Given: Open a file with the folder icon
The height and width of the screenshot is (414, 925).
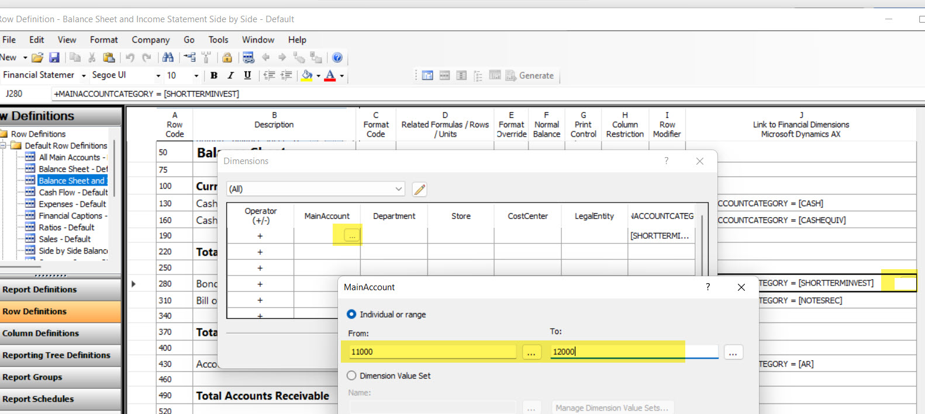Looking at the screenshot, I should click(x=37, y=57).
